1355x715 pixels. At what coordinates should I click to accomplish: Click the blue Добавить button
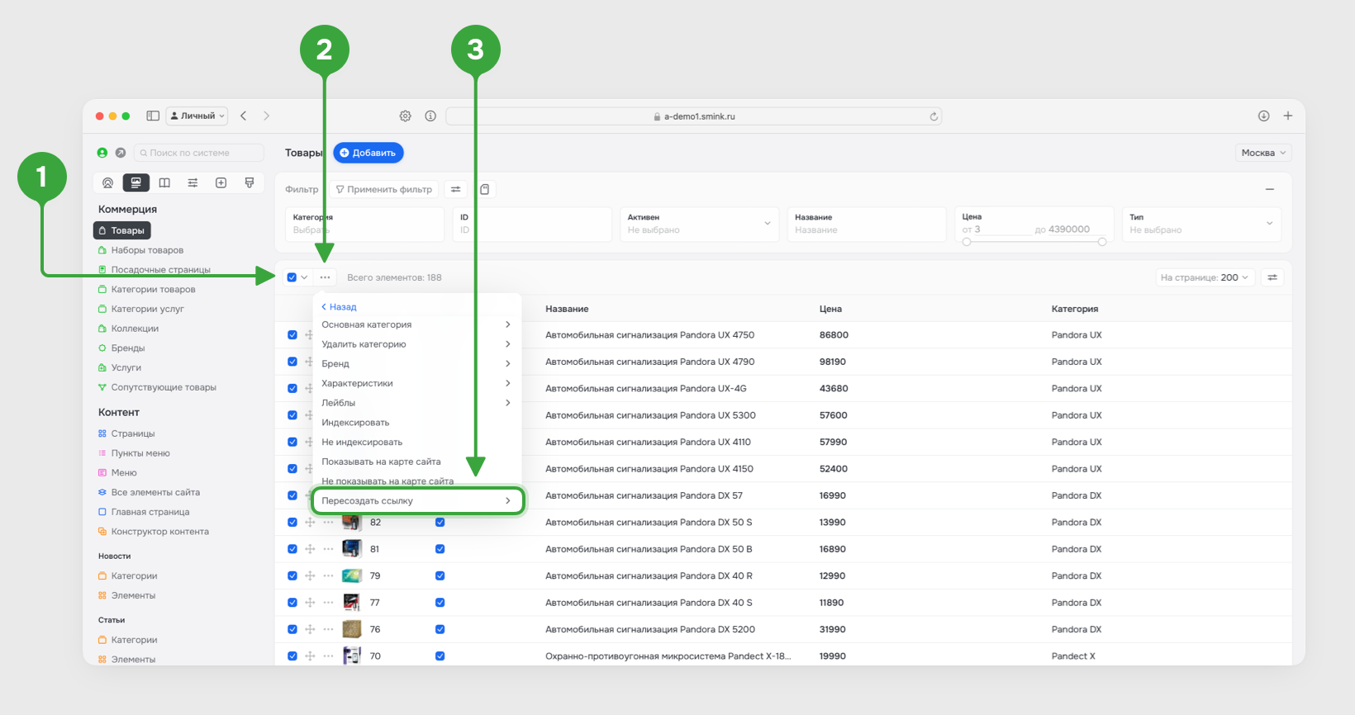(368, 153)
